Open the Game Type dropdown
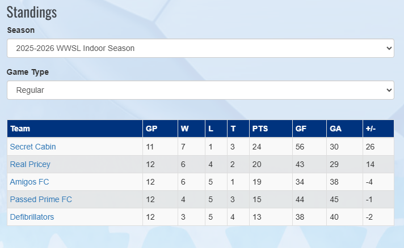 click(x=200, y=90)
